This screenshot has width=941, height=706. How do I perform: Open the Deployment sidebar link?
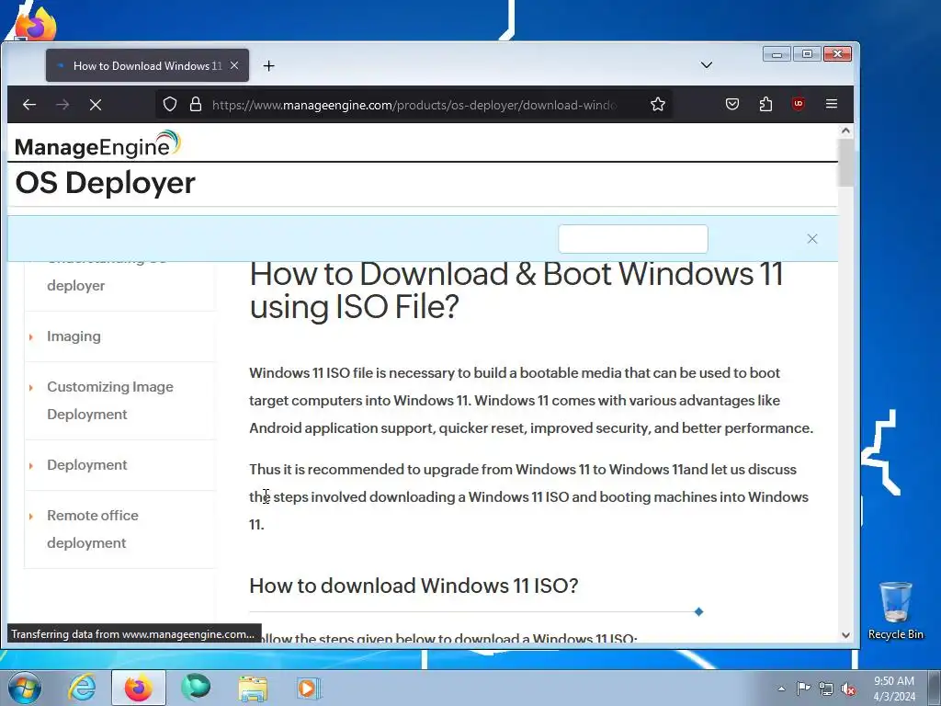pyautogui.click(x=87, y=464)
